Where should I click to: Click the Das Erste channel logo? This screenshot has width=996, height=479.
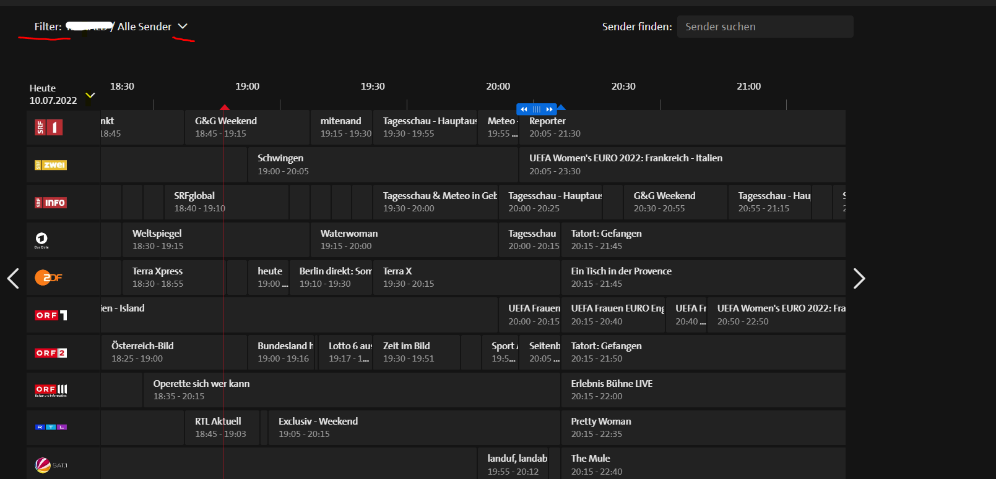pos(41,240)
